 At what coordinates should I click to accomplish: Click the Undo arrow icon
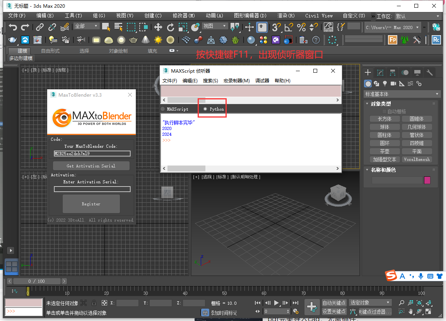13,27
